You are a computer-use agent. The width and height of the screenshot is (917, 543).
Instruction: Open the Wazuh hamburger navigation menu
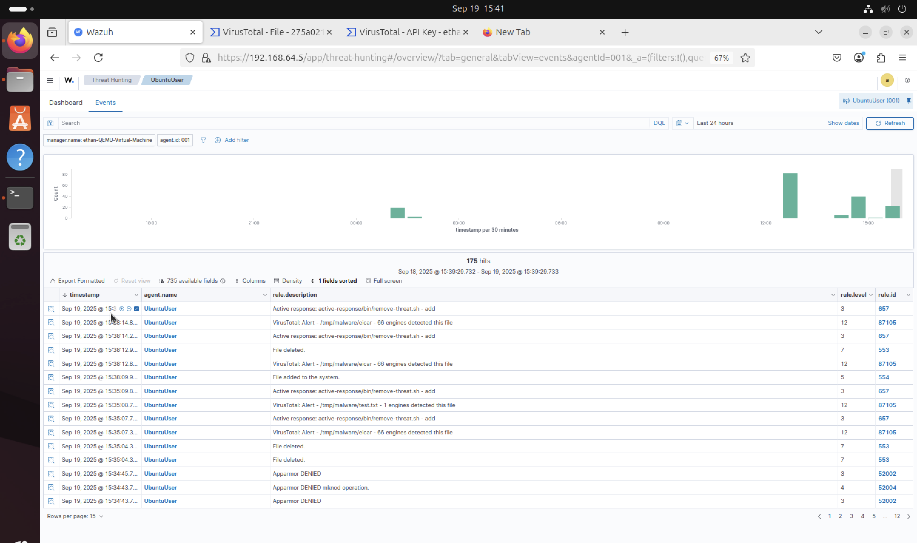click(50, 80)
